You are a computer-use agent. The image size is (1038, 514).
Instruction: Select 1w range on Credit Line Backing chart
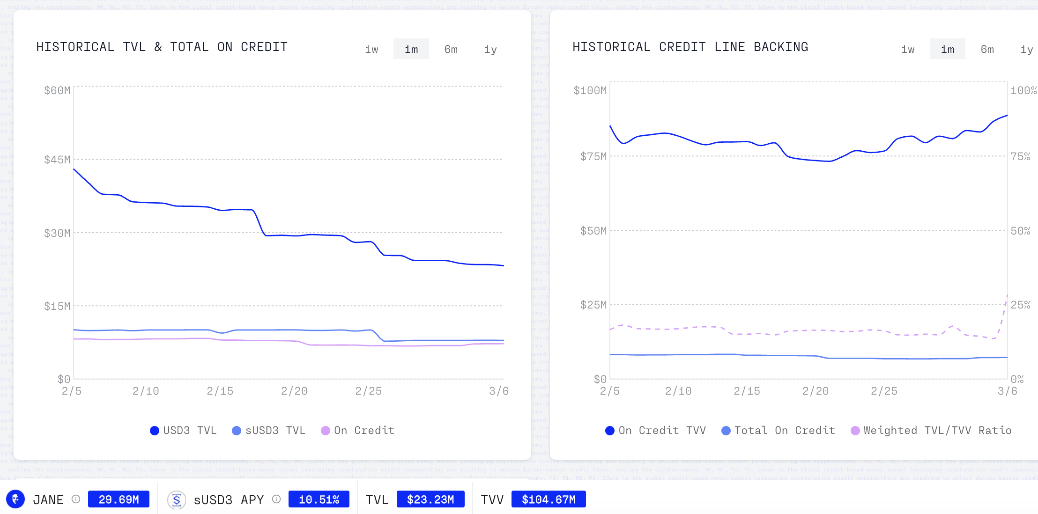click(x=908, y=49)
